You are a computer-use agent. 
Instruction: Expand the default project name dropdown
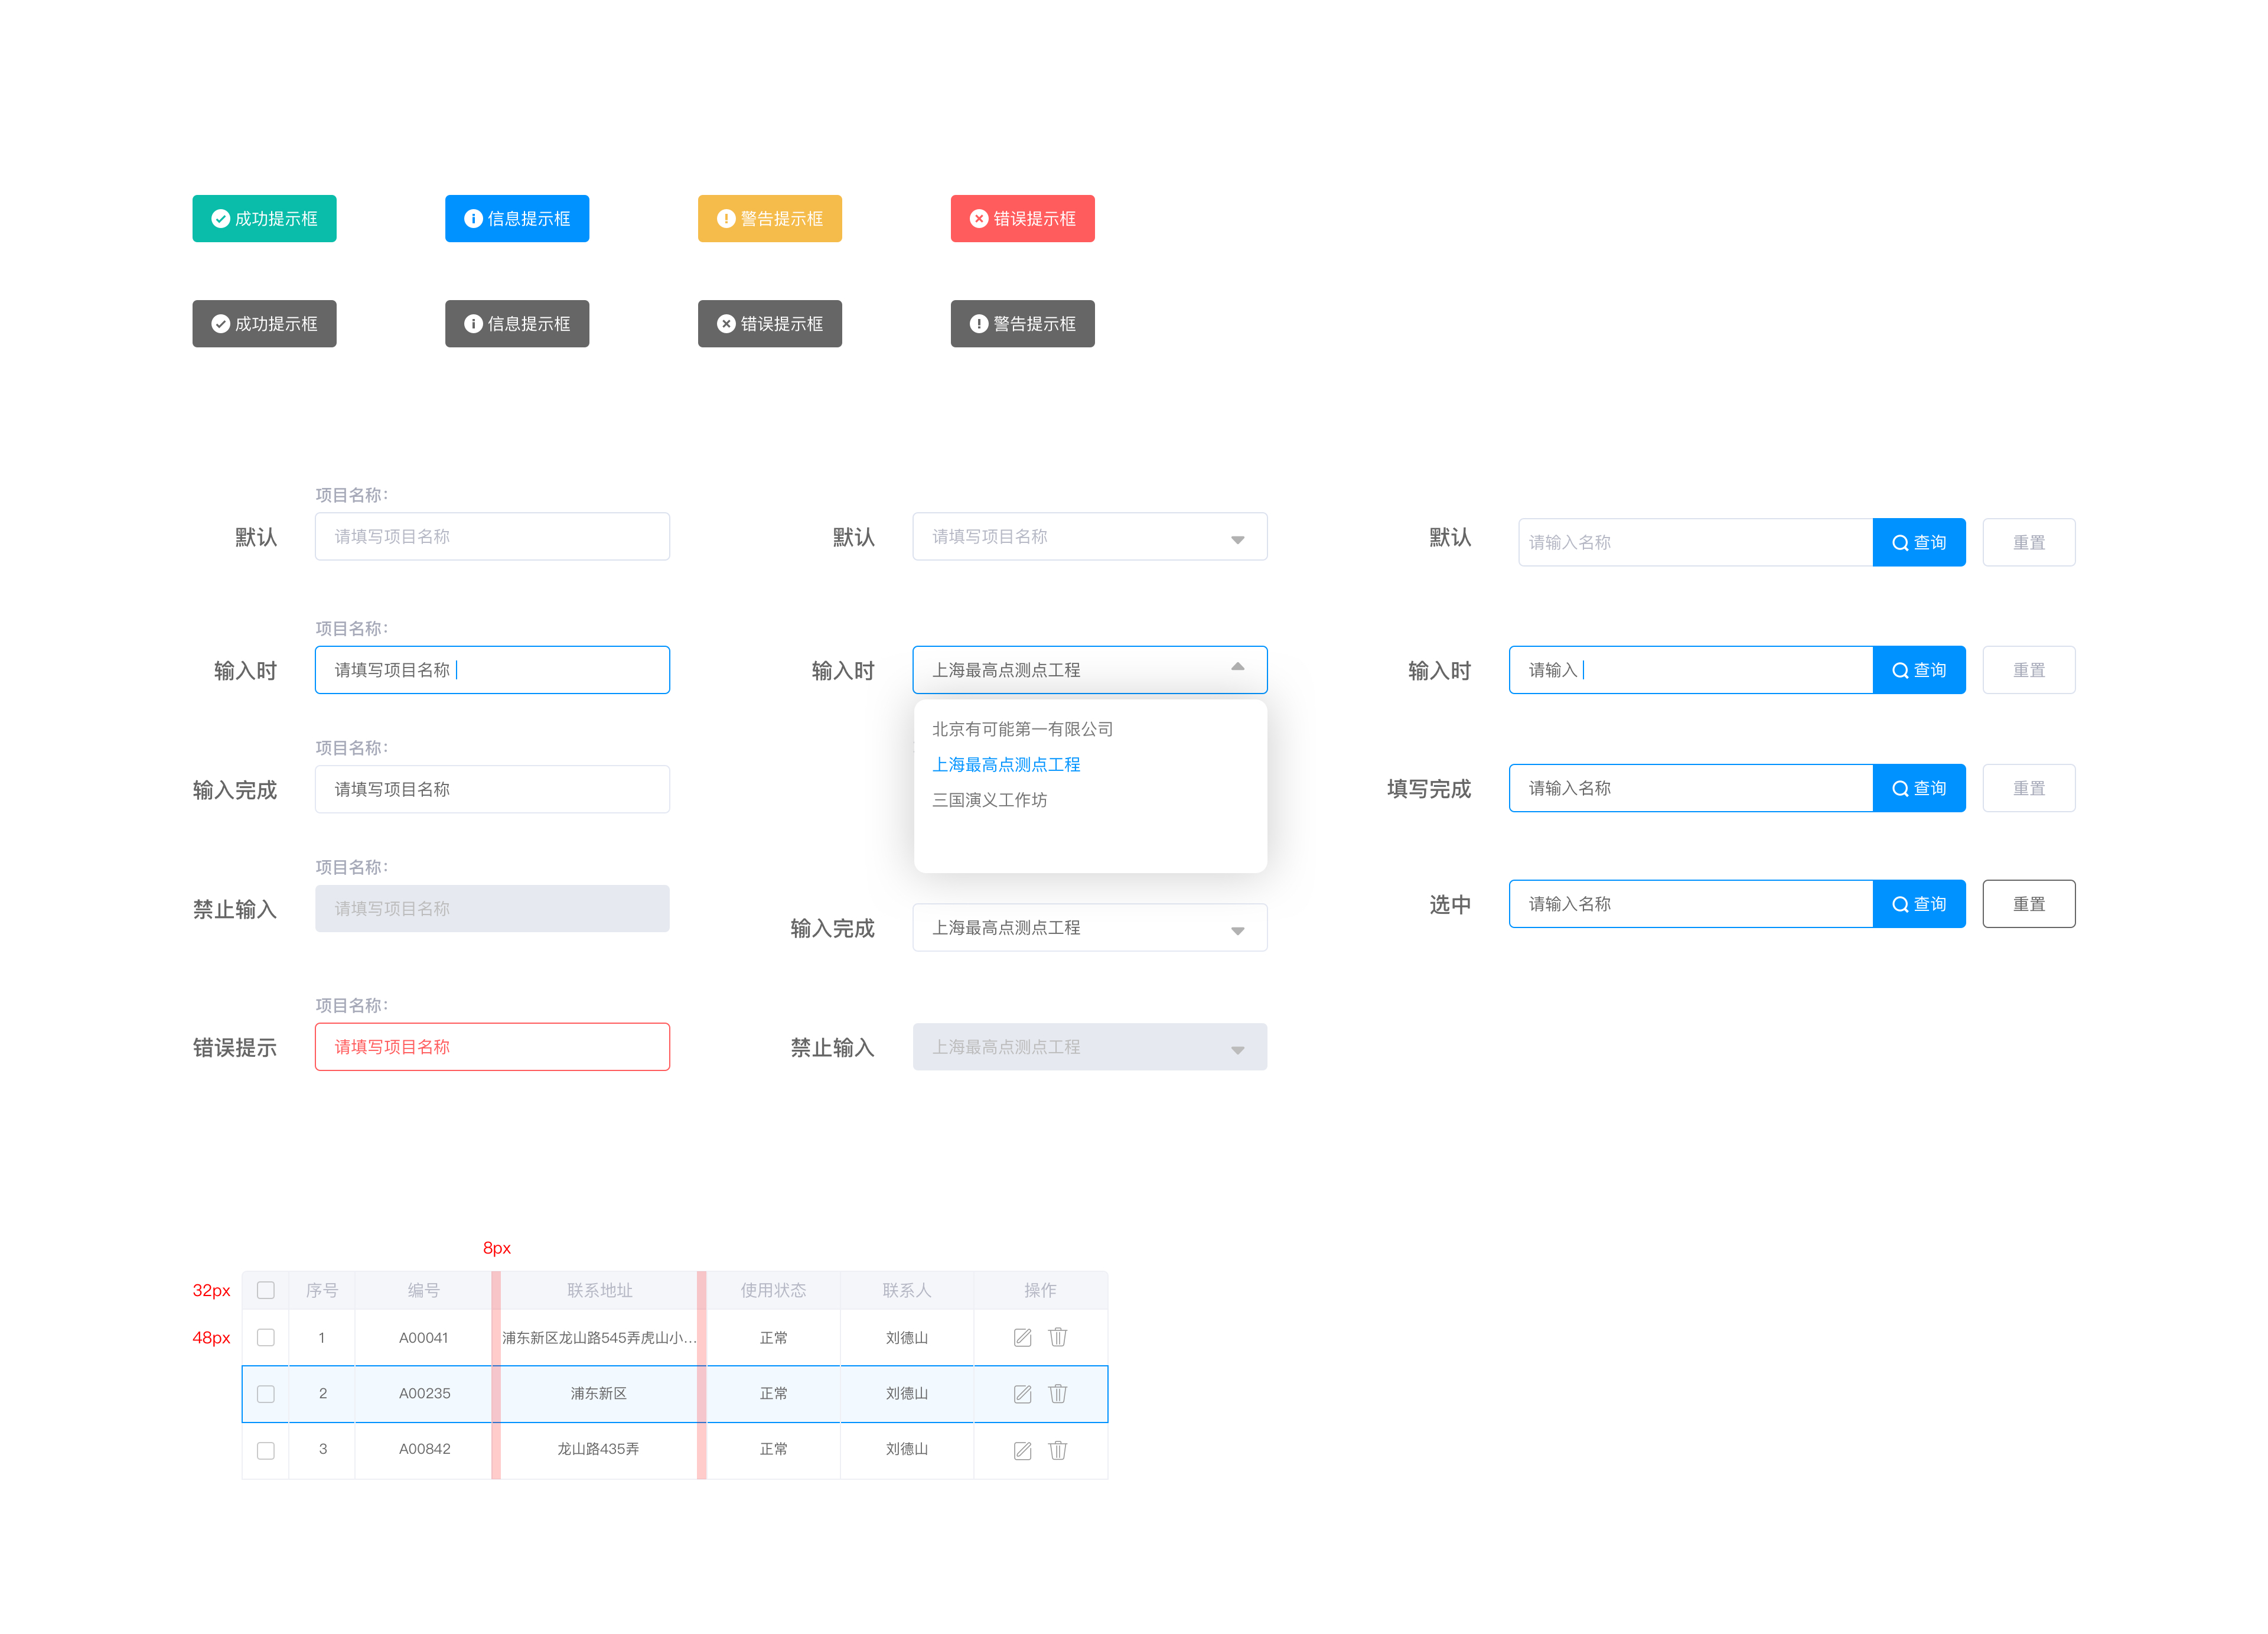coord(1237,539)
